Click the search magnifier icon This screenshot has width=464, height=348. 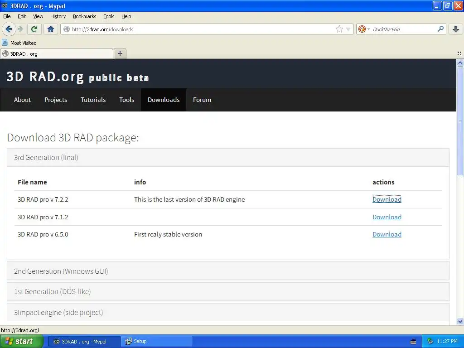pos(440,29)
